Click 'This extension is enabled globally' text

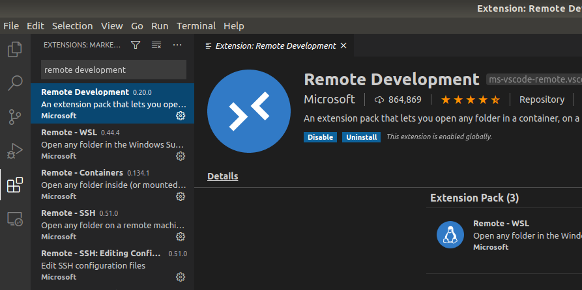[x=439, y=137]
